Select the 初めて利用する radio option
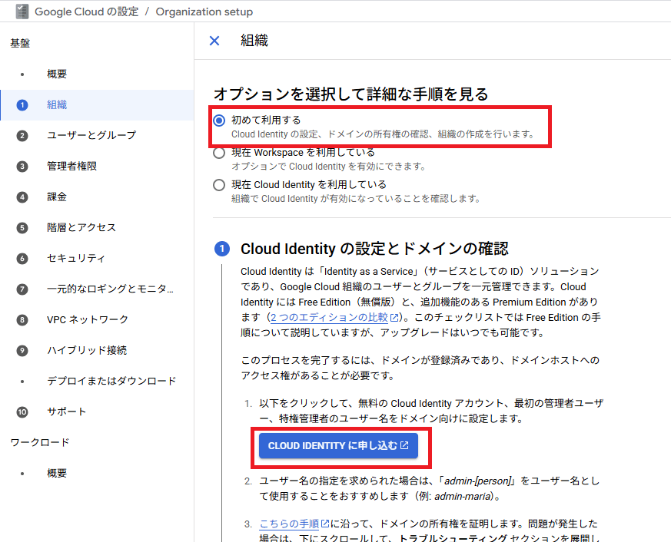 pyautogui.click(x=219, y=121)
